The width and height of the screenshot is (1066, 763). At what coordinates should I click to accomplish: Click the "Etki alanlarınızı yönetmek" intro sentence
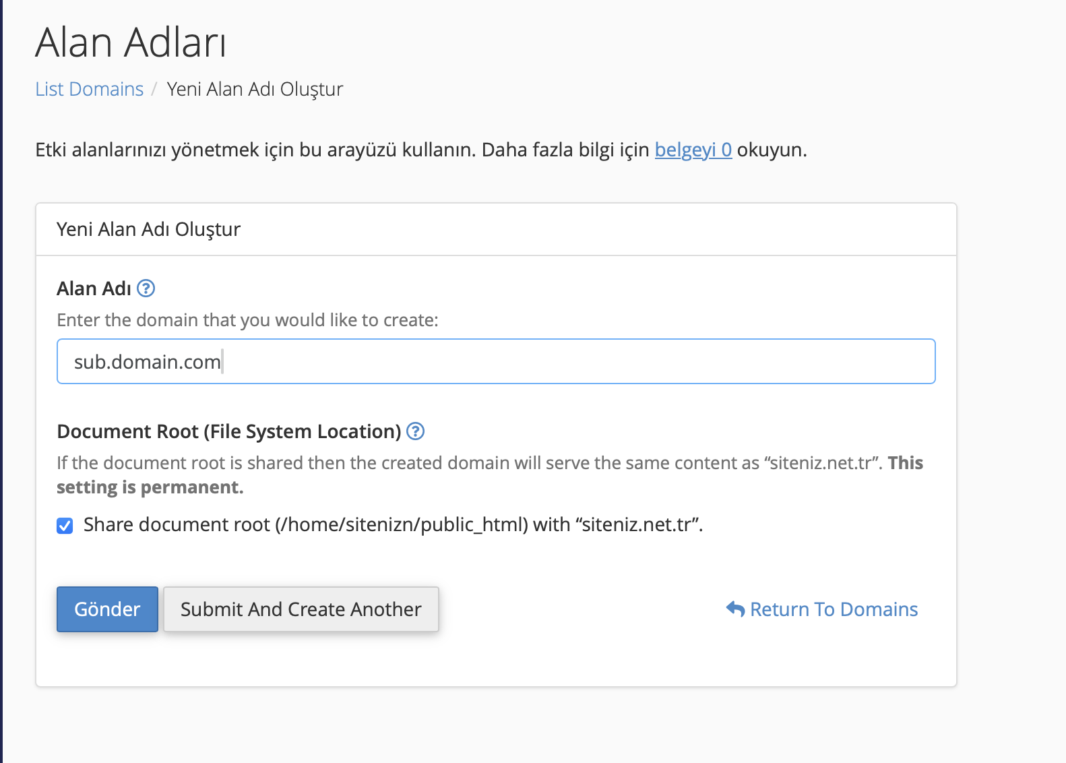421,150
